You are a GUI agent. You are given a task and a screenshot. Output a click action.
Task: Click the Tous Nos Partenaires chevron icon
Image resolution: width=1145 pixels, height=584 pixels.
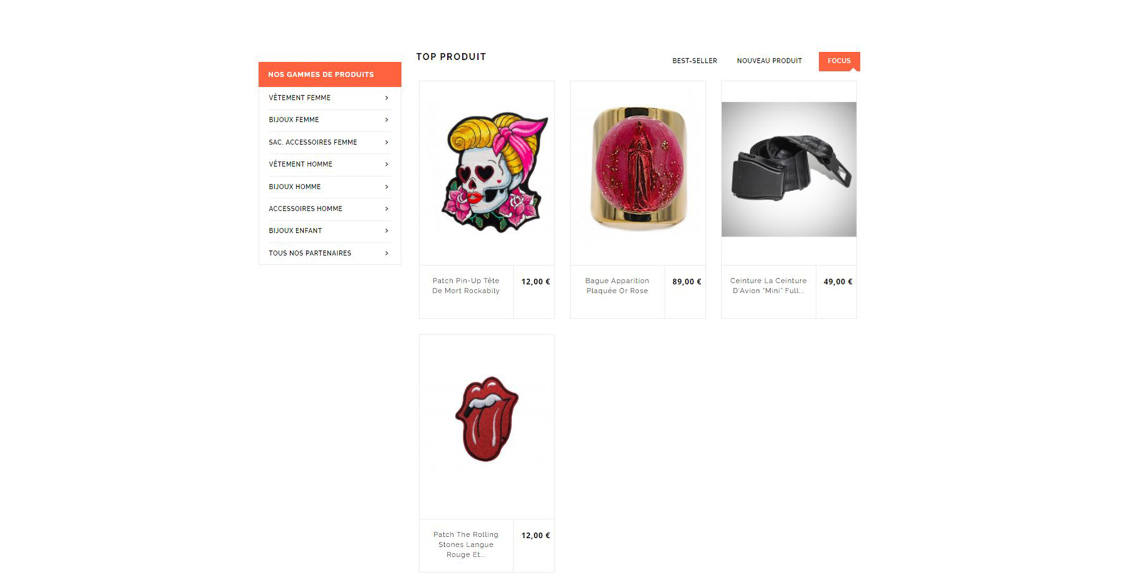coord(387,253)
